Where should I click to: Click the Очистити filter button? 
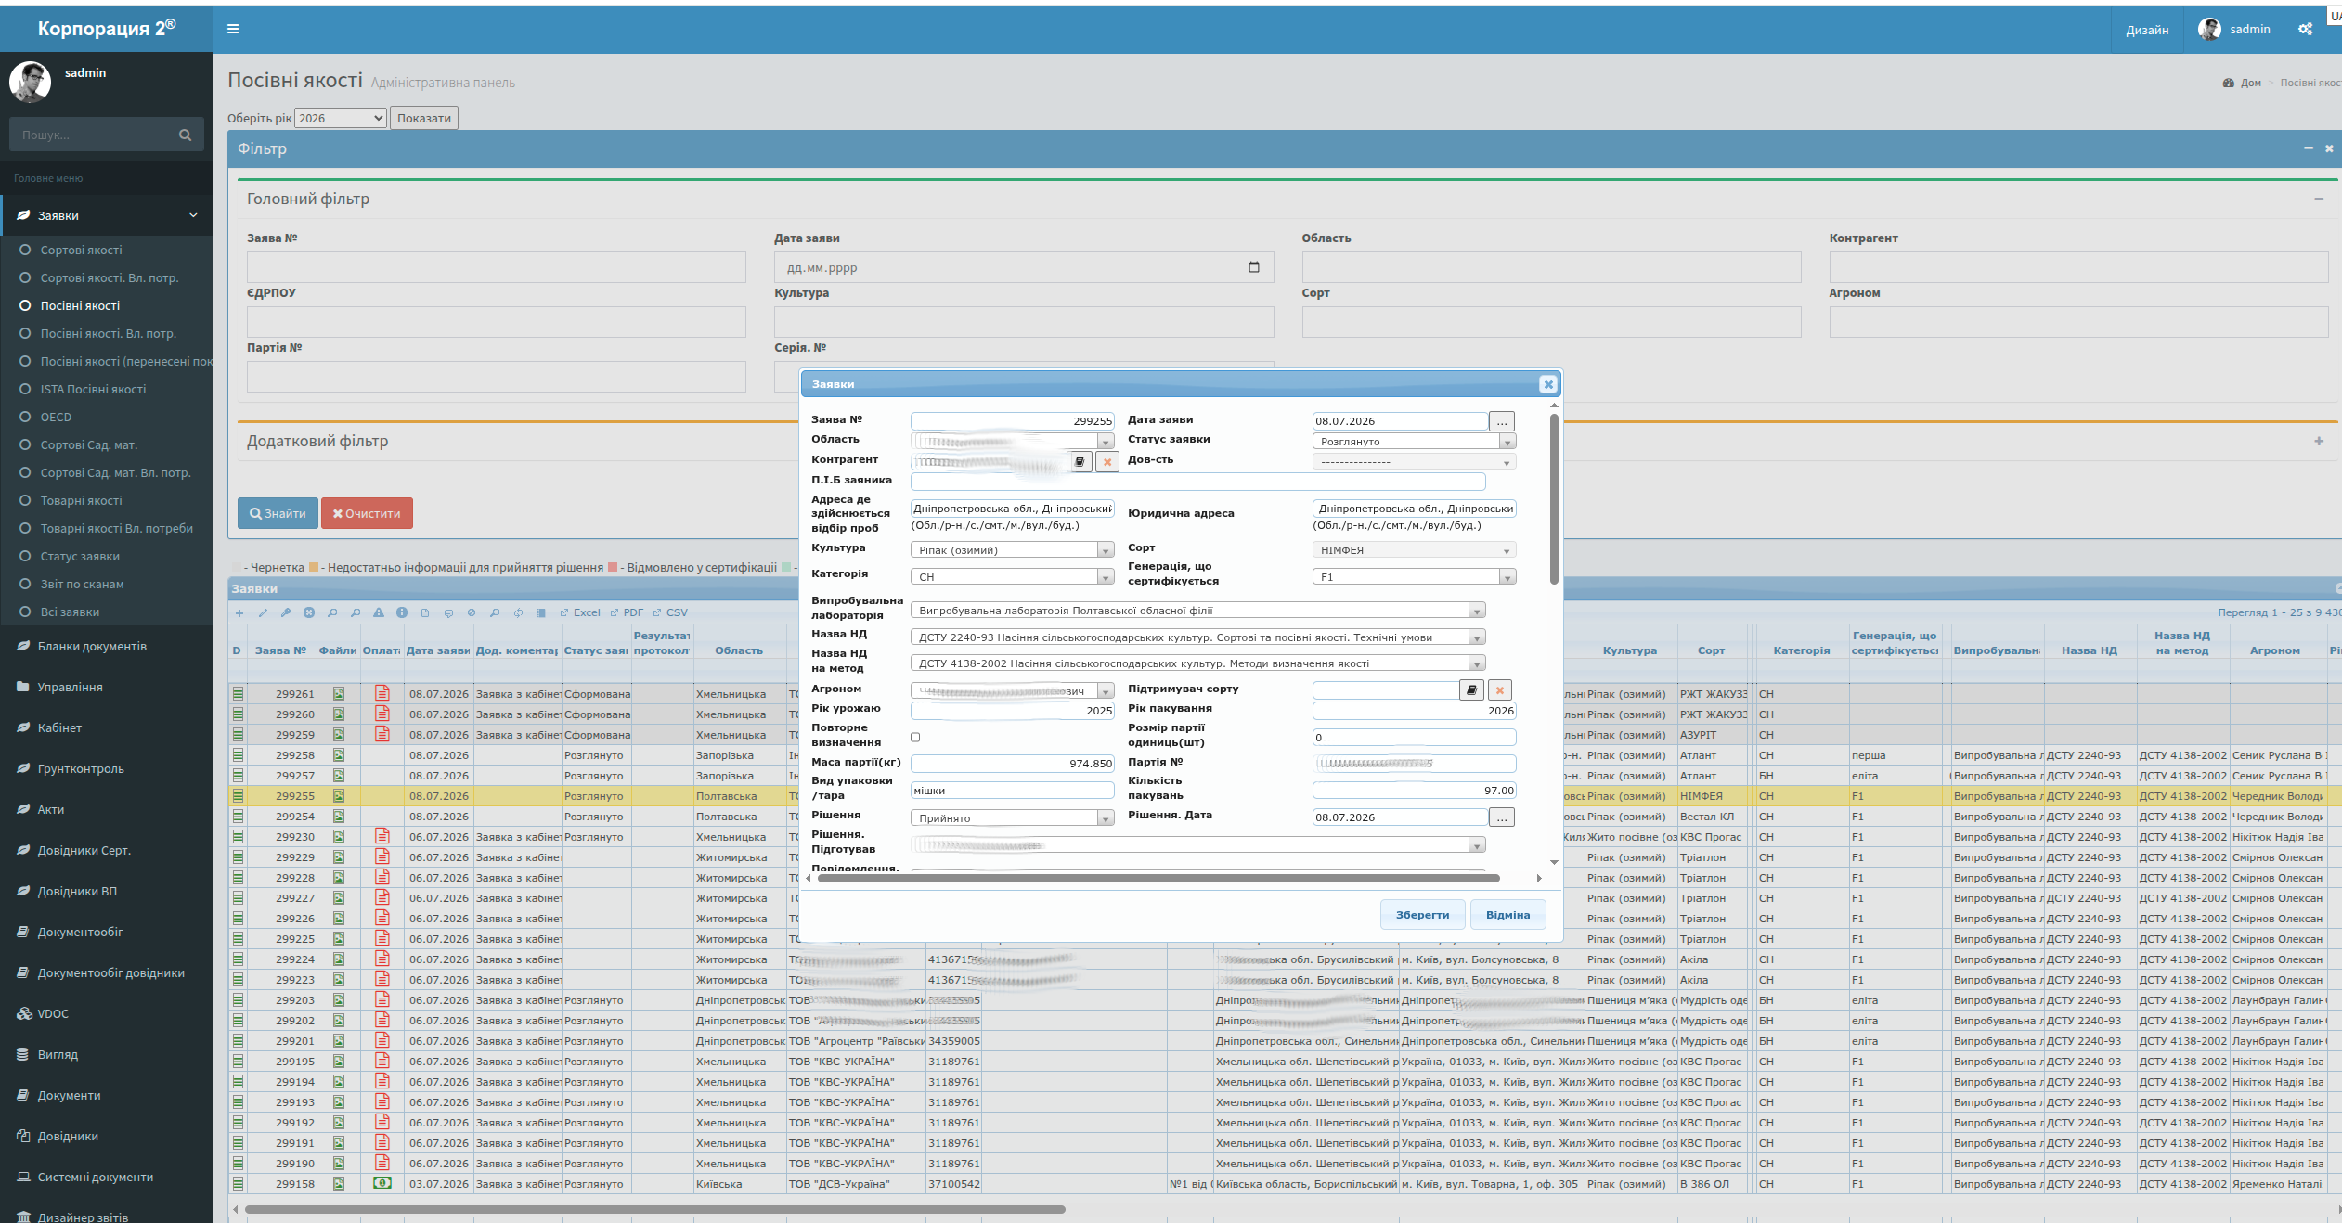[367, 513]
